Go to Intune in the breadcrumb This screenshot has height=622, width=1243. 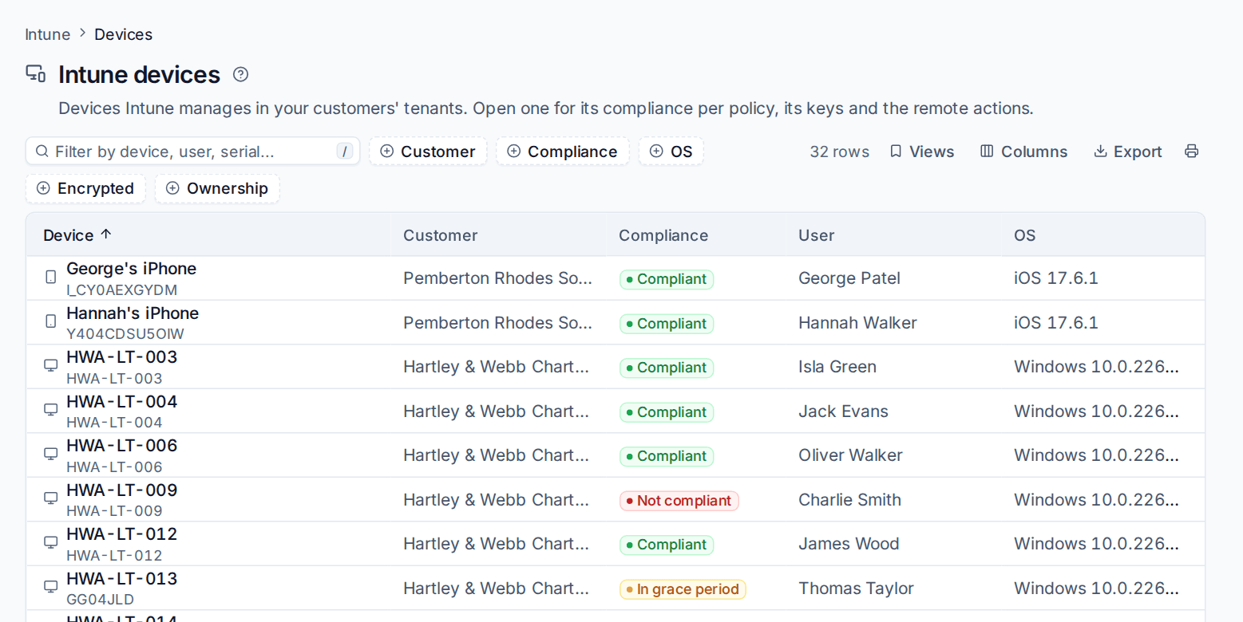[48, 34]
